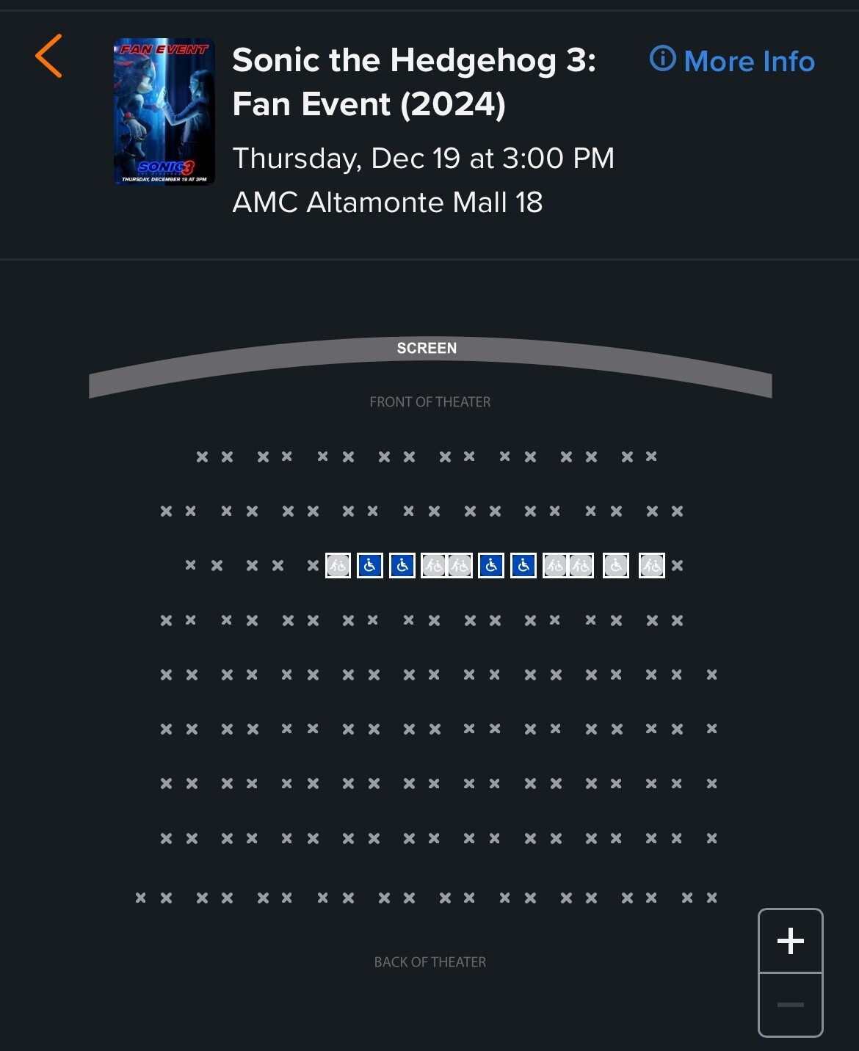Select the second blue wheelchair seat from left
Screen dimensions: 859x1051
tap(402, 566)
